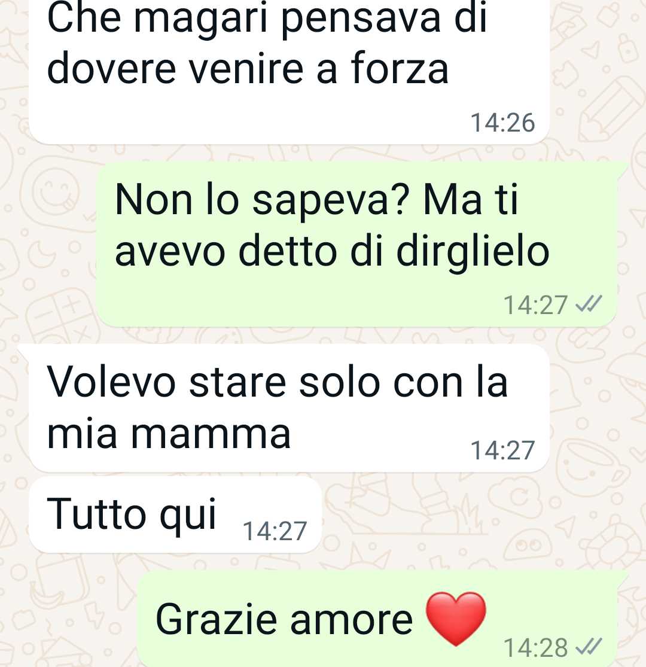Screen dimensions: 646x667
Task: Tap the word 'amore' in the last message
Action: coord(351,620)
